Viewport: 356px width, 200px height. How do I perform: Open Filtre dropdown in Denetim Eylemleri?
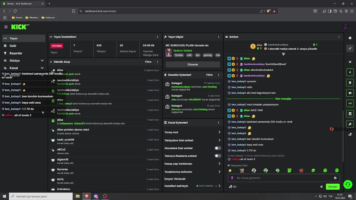(x=209, y=75)
